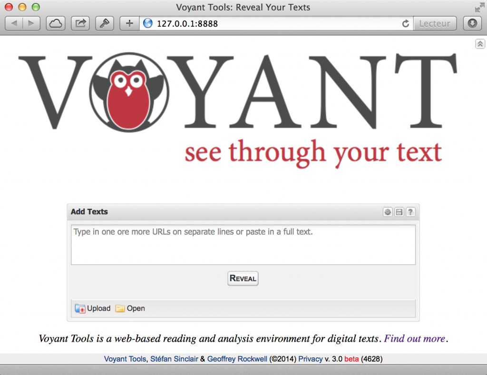Image resolution: width=487 pixels, height=375 pixels.
Task: Open the Privacy link in footer
Action: point(310,359)
